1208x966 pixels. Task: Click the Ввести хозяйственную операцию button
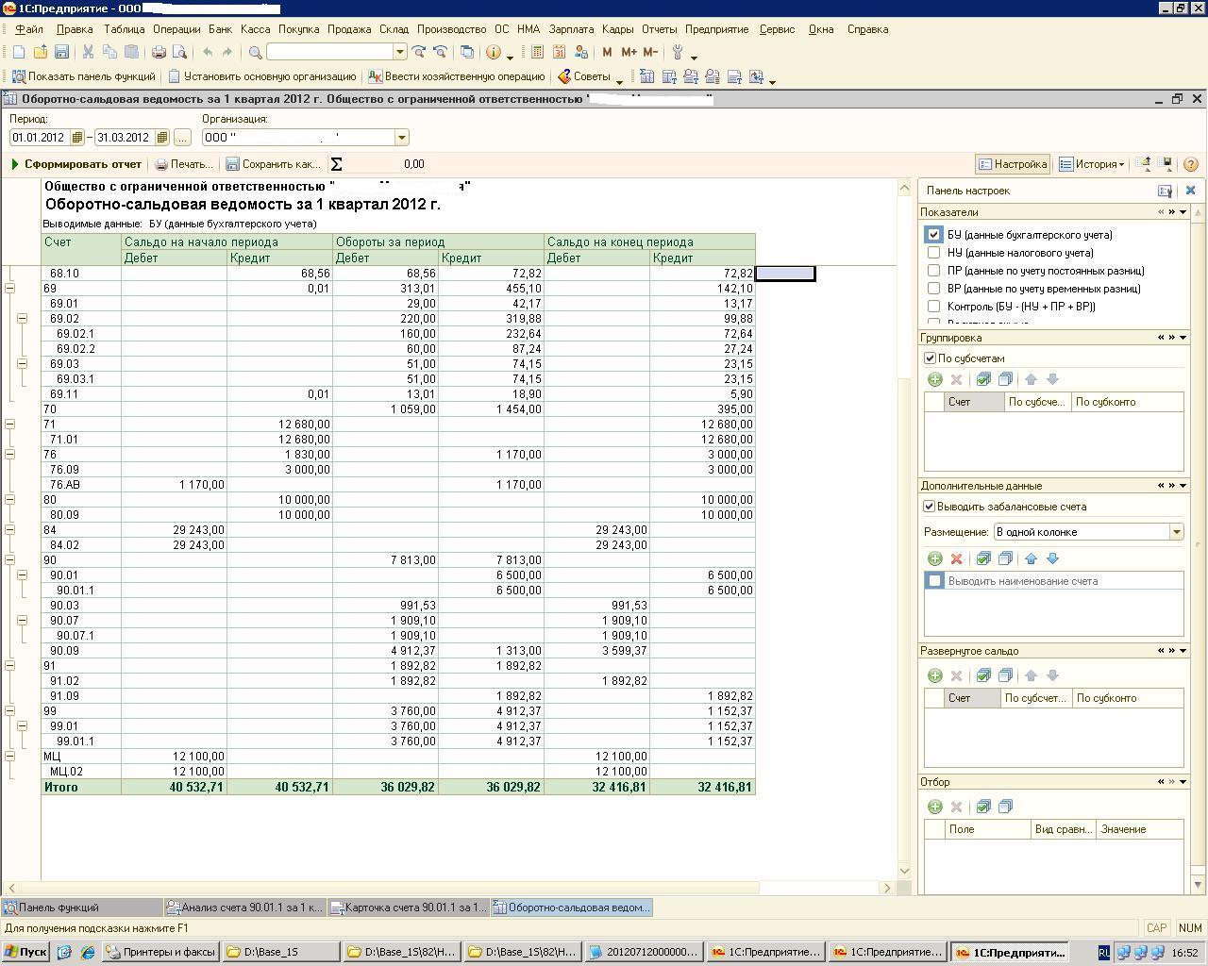tap(457, 76)
